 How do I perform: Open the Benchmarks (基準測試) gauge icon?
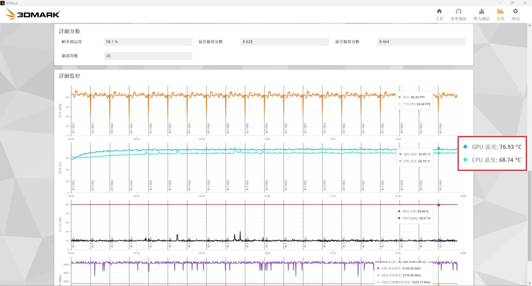(x=458, y=11)
